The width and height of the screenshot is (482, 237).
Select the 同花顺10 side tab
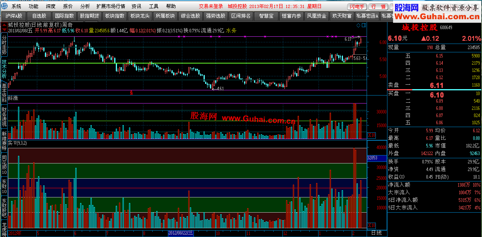tap(4, 164)
